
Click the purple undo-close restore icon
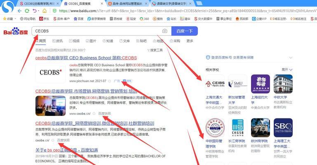pos(35,11)
